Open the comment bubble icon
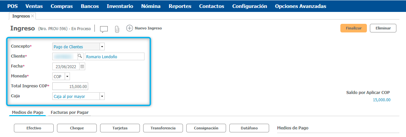 coord(104,29)
